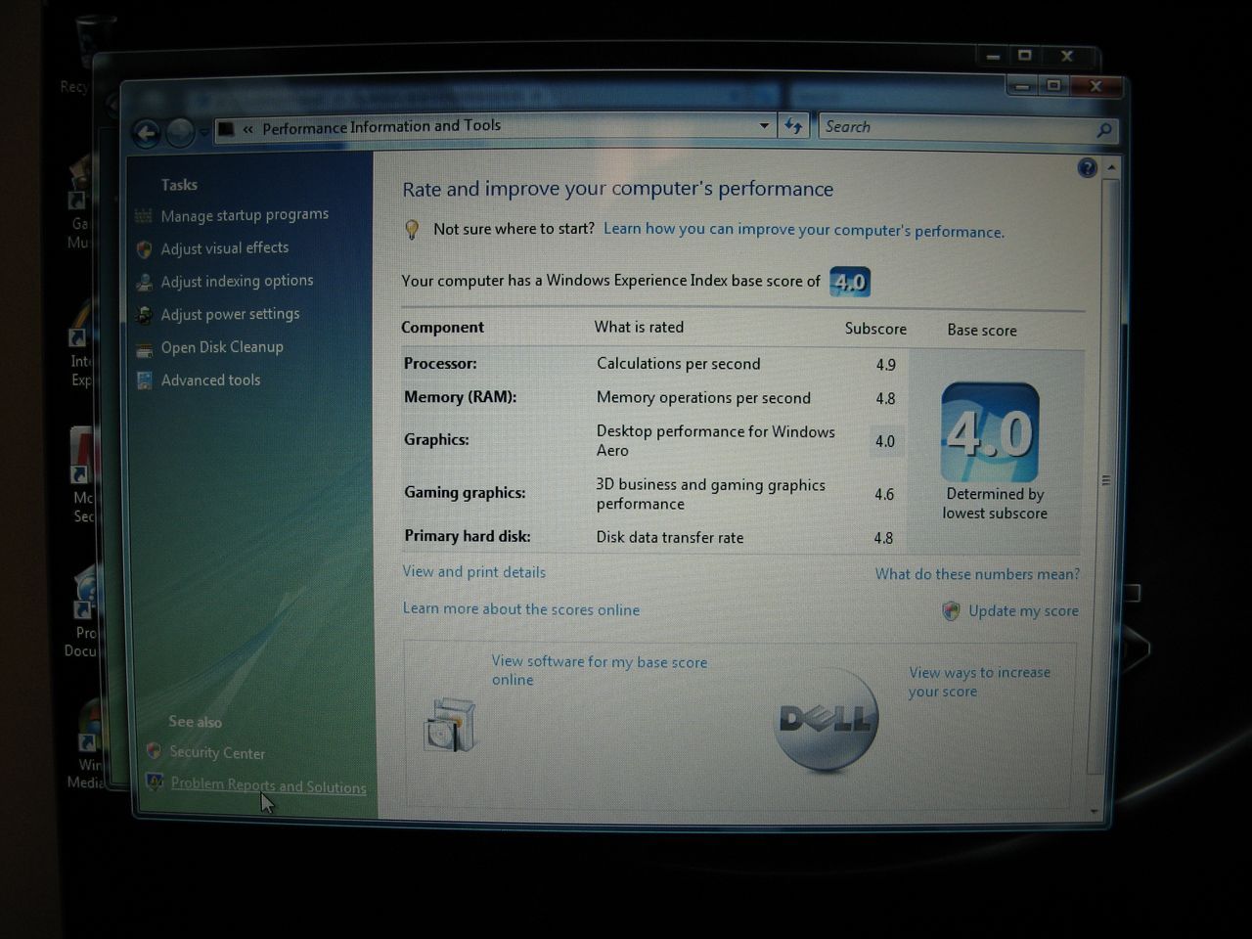Click inside the Search input box
Viewport: 1252px width, 939px height.
[959, 127]
